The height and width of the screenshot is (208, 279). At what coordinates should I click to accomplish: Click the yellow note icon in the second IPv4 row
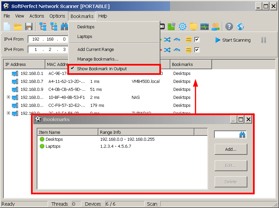tap(188, 50)
